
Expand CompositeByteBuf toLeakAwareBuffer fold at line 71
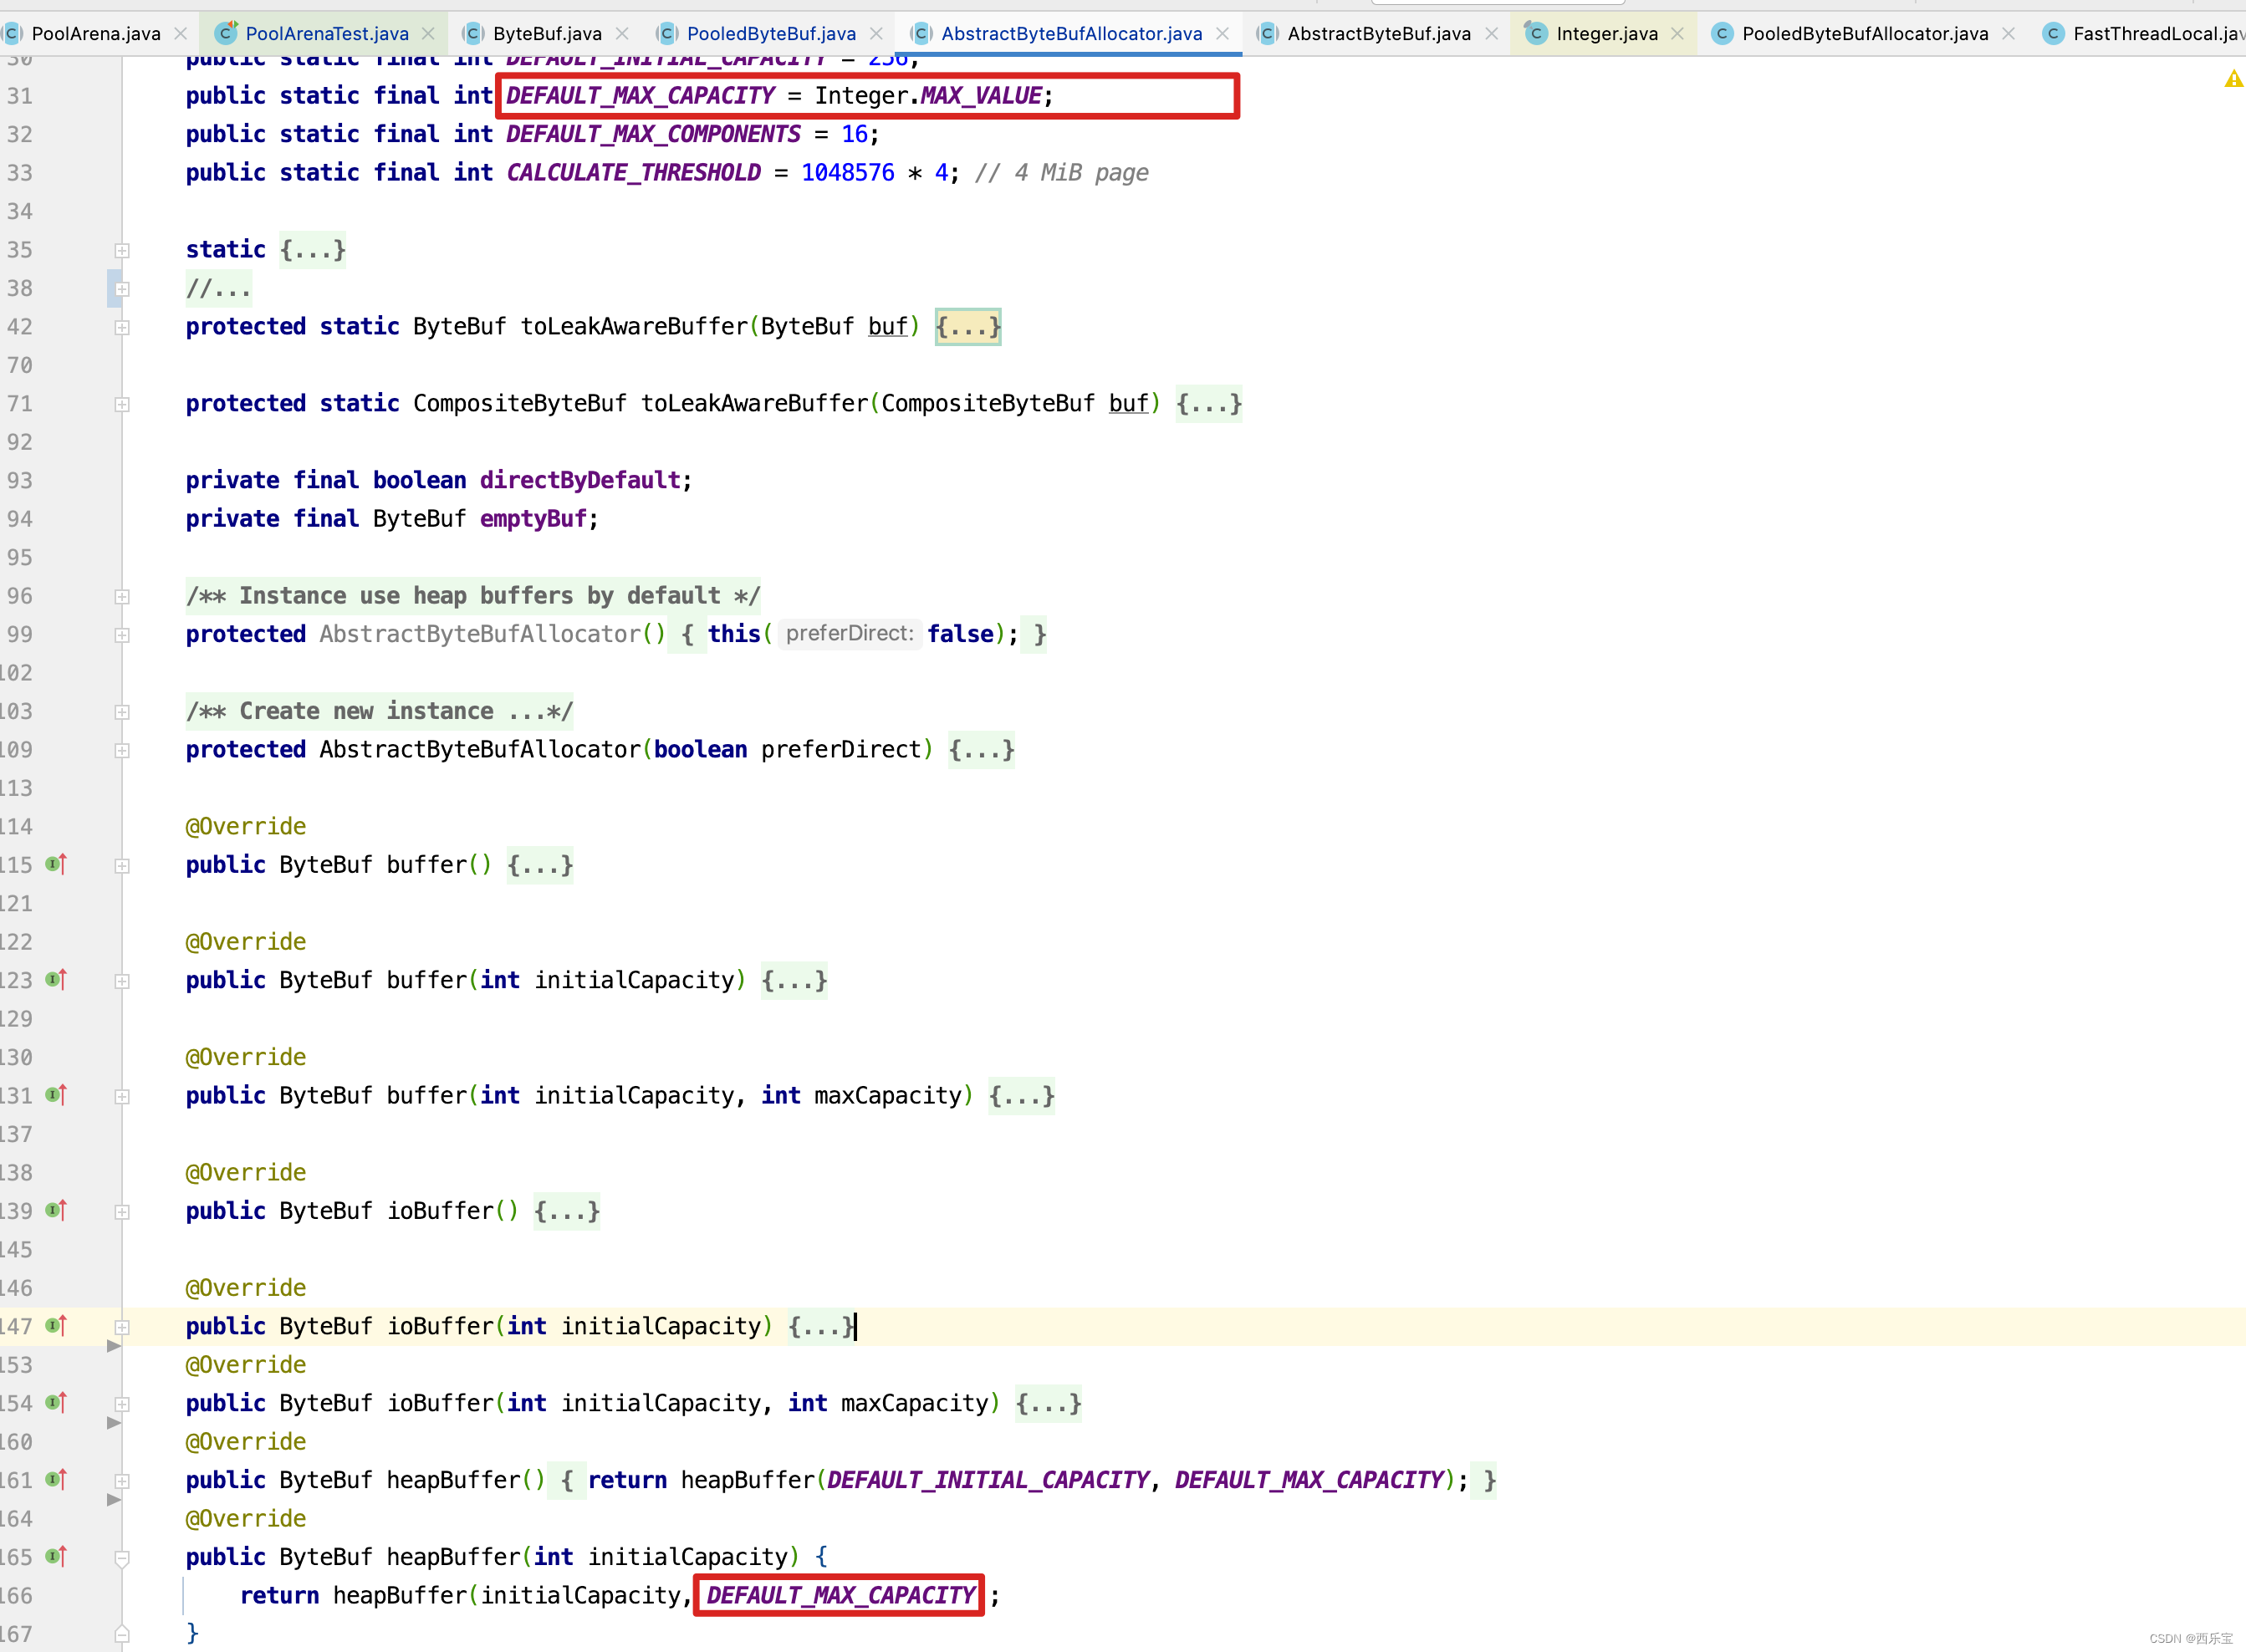(122, 404)
